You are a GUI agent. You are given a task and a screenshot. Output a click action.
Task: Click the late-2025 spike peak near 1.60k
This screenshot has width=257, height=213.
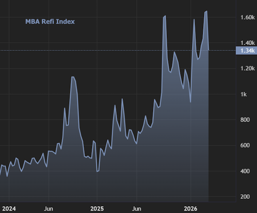click(164, 16)
